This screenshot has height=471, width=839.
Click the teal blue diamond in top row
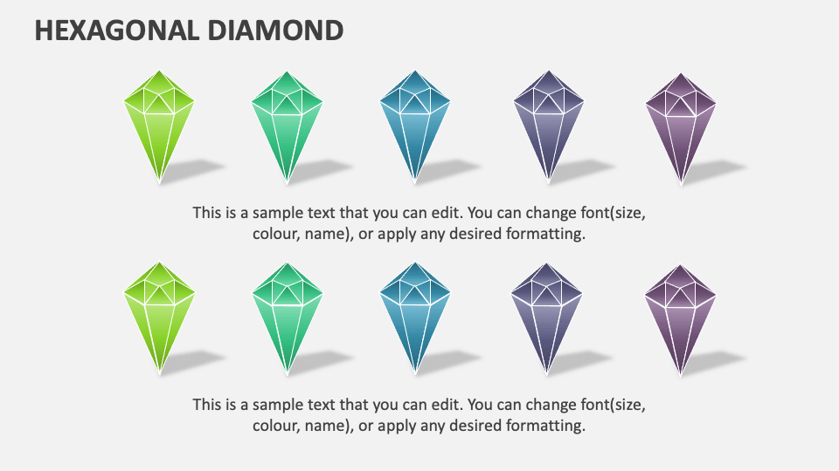(414, 126)
